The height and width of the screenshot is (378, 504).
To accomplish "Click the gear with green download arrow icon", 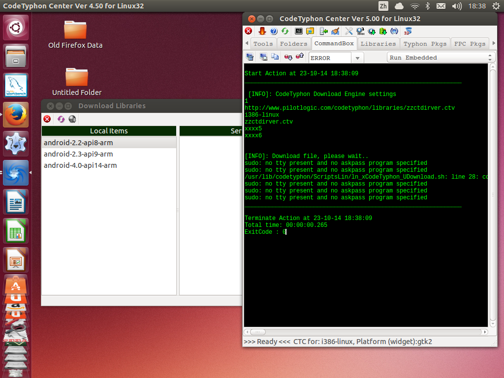I will point(372,31).
